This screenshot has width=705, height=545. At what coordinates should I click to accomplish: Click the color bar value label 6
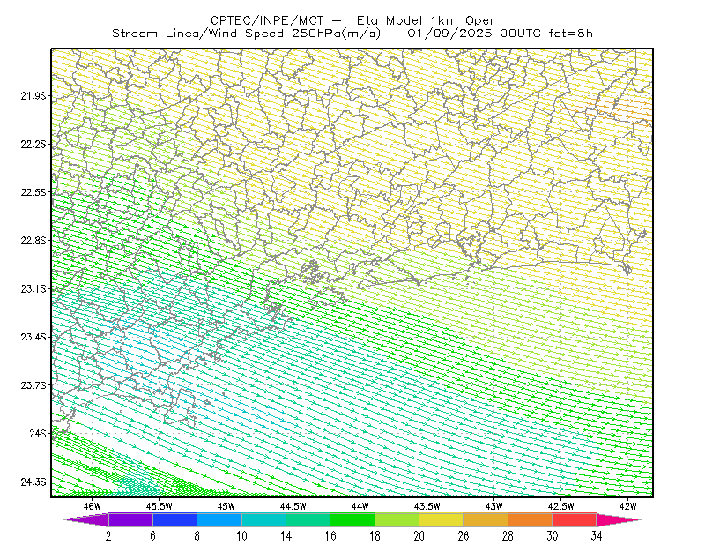coord(152,536)
